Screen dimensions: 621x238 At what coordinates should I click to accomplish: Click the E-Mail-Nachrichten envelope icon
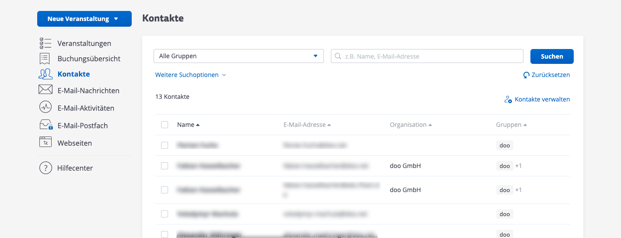tap(46, 90)
